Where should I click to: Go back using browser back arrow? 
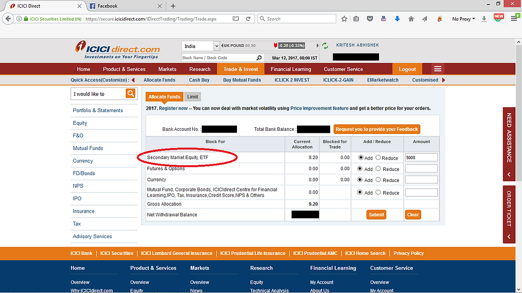(x=8, y=19)
